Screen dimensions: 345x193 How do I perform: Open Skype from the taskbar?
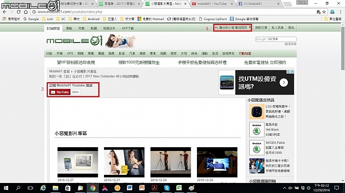point(167,188)
